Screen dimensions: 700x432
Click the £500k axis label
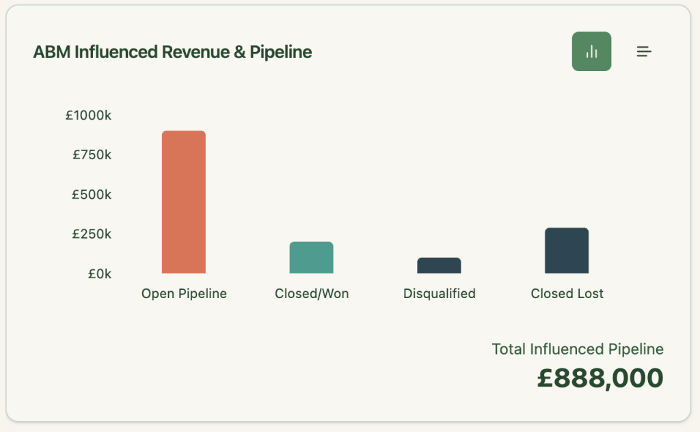pyautogui.click(x=94, y=194)
